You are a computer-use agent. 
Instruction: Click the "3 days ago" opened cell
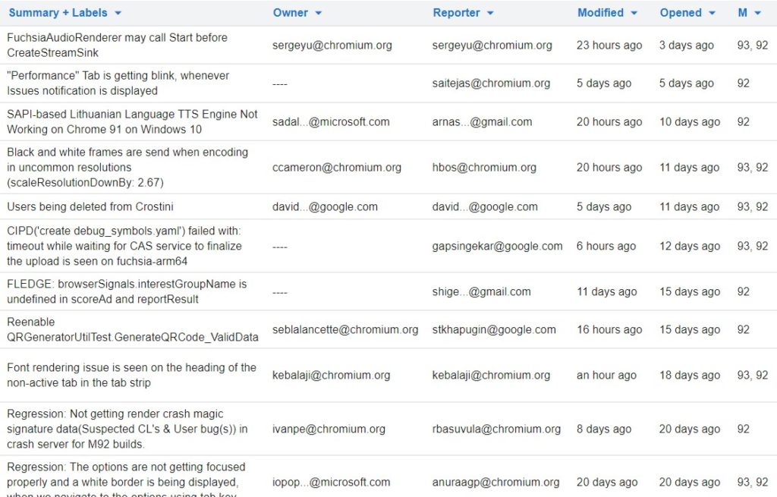[686, 46]
